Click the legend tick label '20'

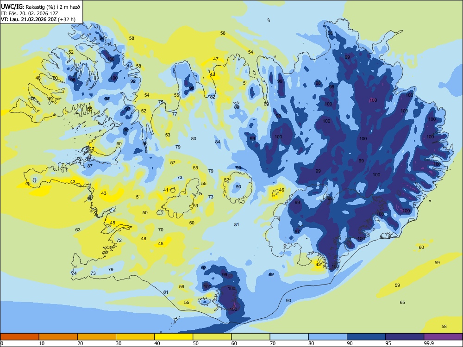click(80, 343)
